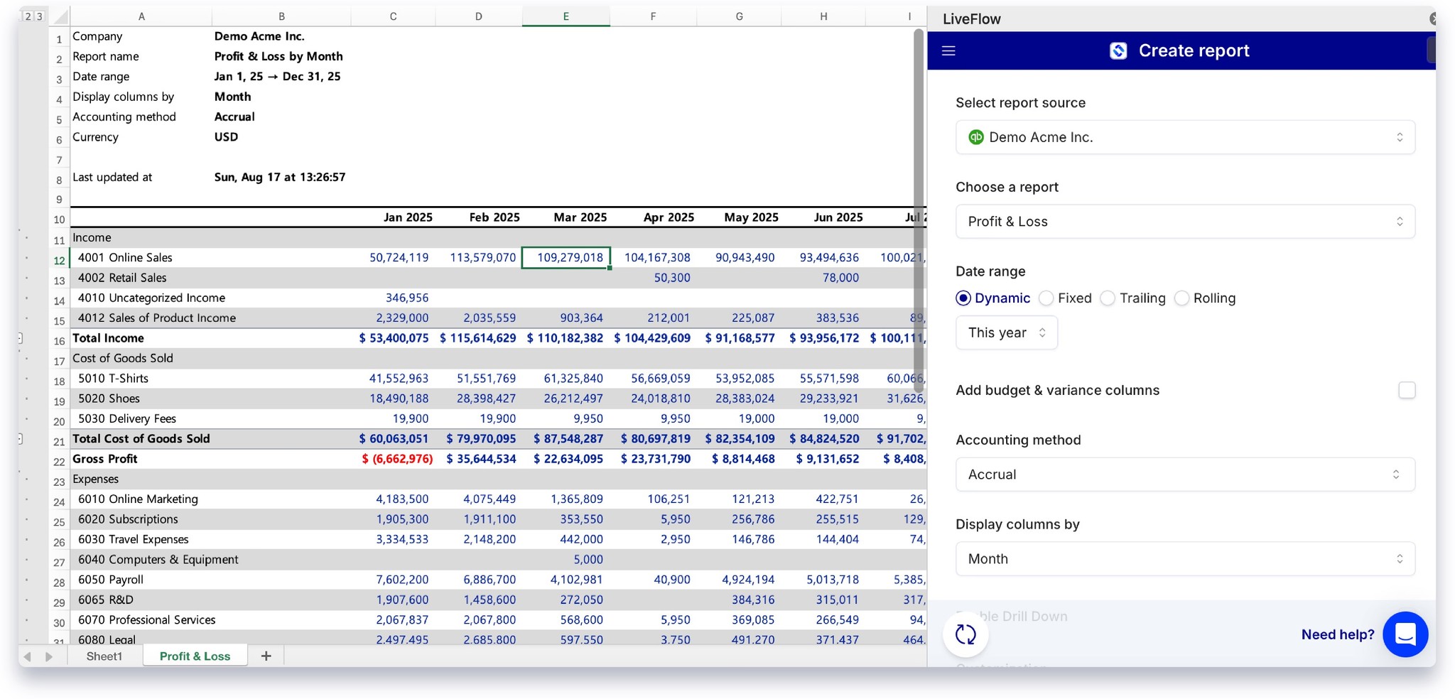
Task: Select the January Gross Profit cell
Action: 395,459
